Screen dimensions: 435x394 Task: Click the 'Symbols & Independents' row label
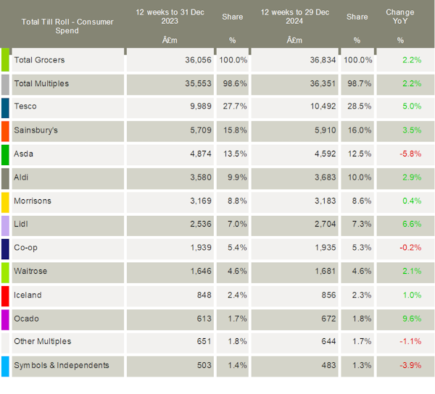[62, 365]
